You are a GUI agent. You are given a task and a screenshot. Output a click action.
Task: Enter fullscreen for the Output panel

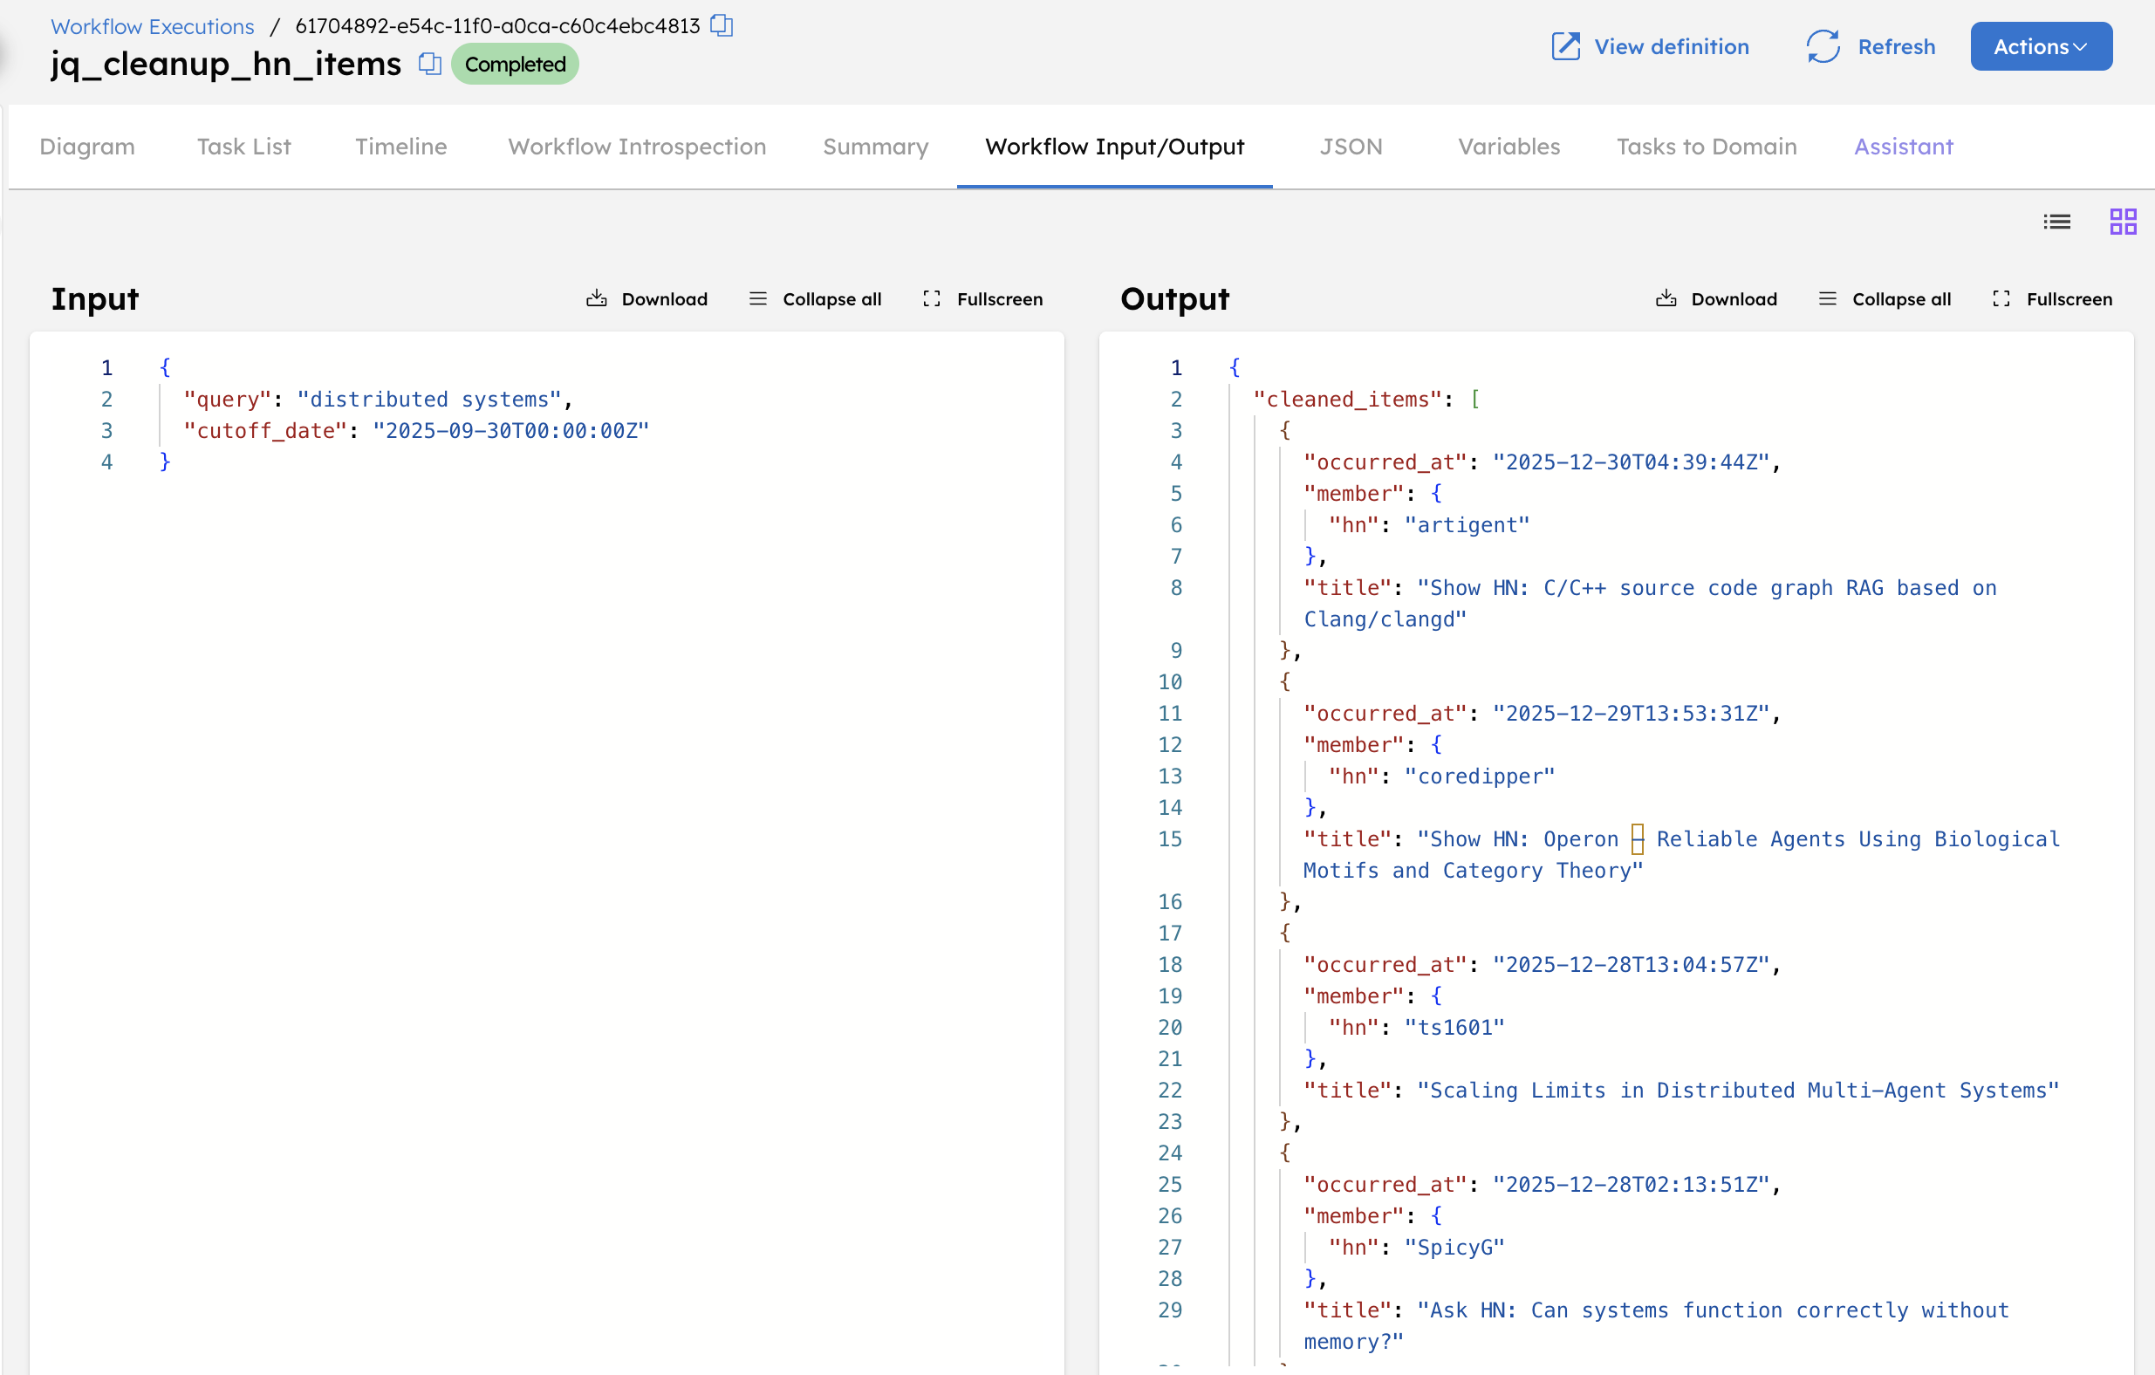(x=2051, y=299)
